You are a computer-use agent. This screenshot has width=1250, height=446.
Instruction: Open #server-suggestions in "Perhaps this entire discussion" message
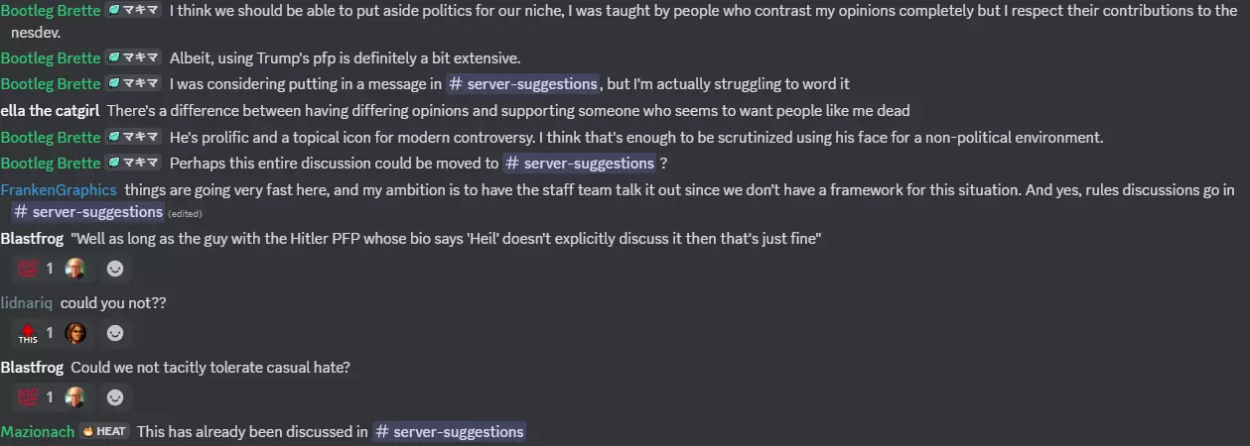pyautogui.click(x=580, y=163)
